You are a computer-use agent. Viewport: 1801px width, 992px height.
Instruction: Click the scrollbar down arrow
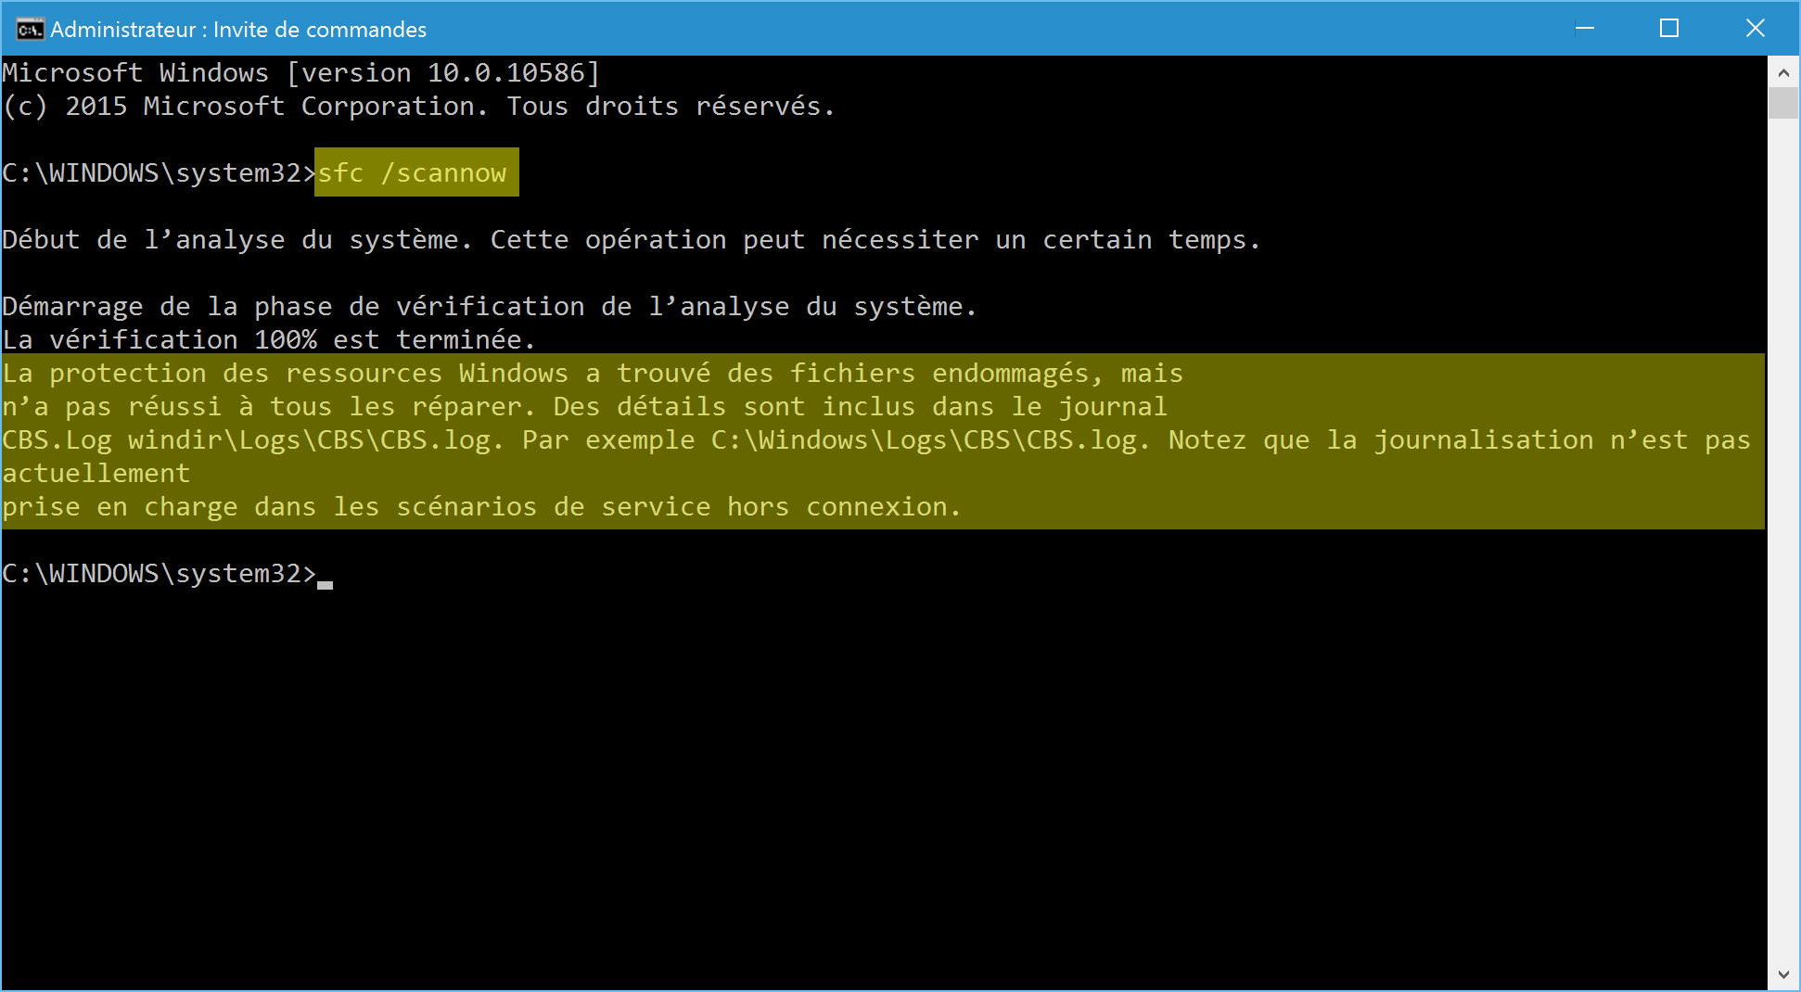(1783, 974)
